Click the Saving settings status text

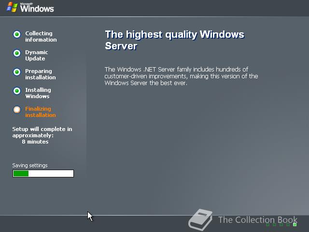[x=30, y=165]
